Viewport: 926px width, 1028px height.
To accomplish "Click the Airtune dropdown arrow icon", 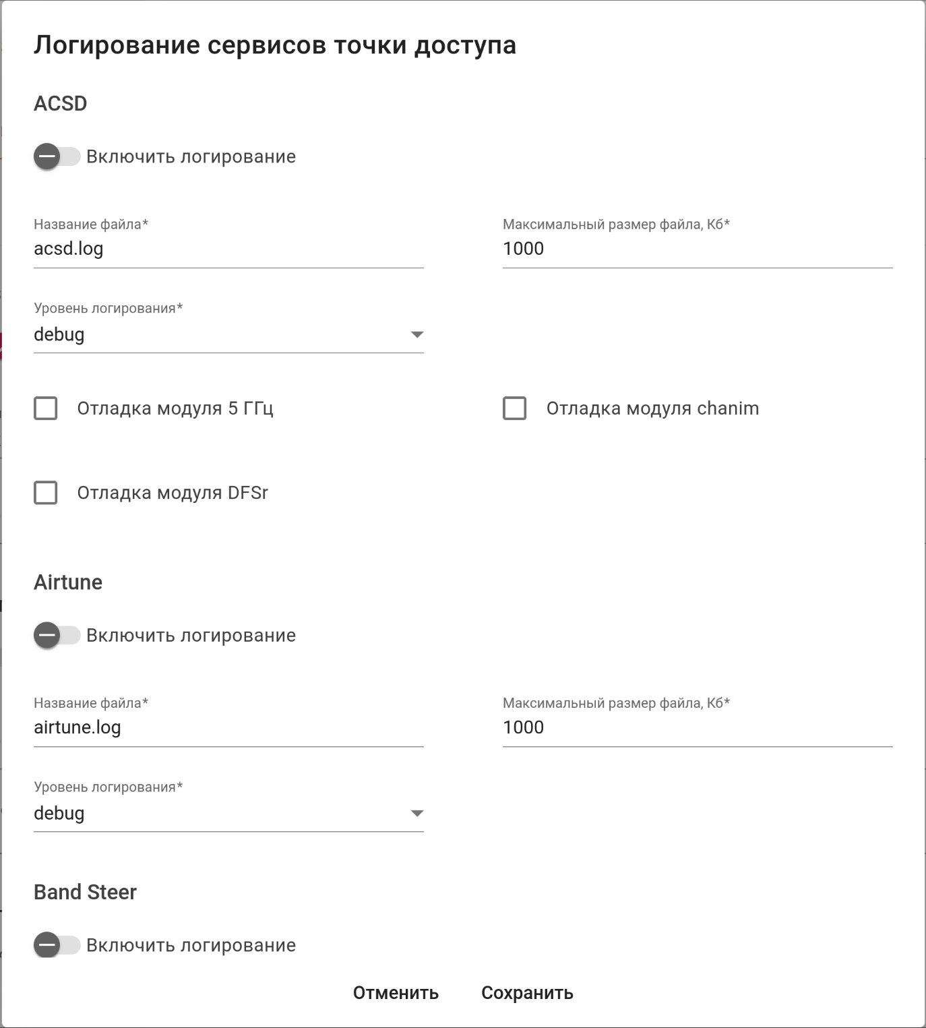I will point(417,814).
